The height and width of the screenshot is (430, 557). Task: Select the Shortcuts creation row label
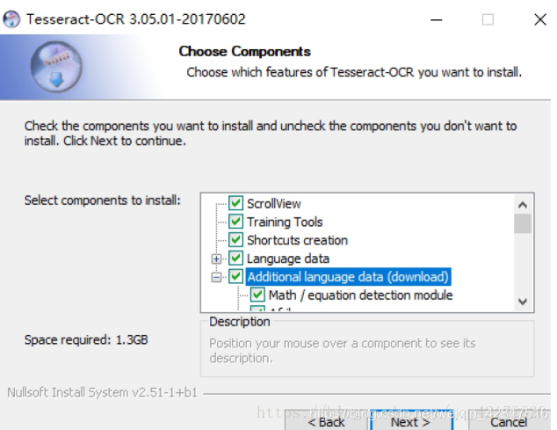pyautogui.click(x=297, y=240)
